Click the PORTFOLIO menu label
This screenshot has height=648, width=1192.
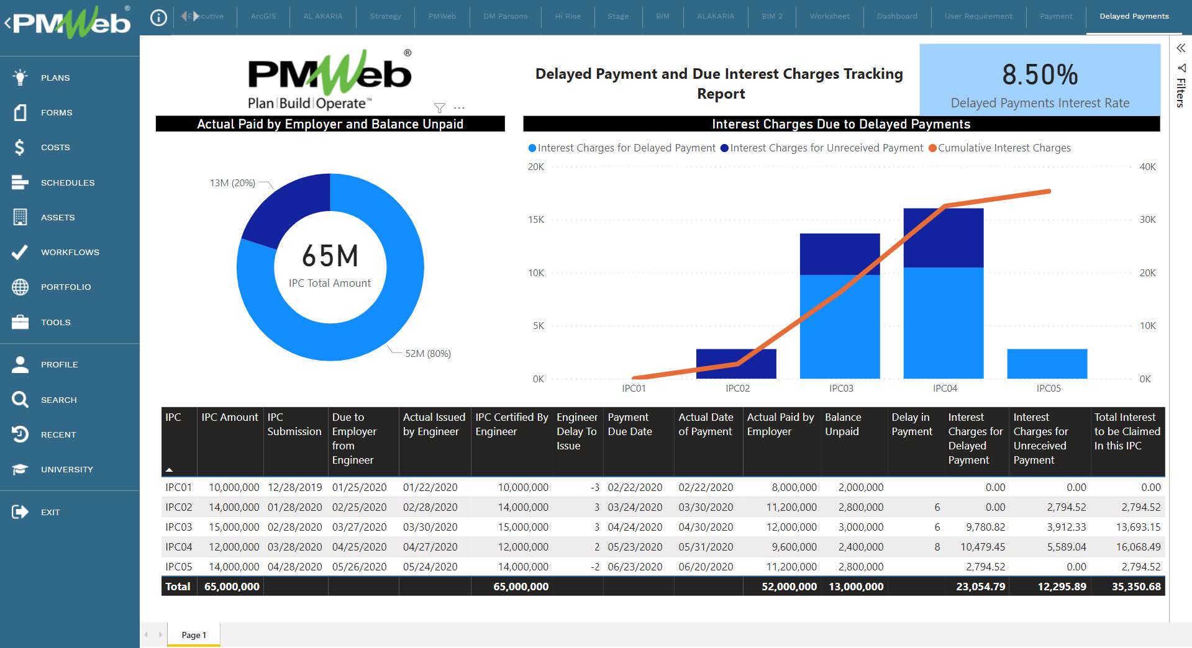coord(66,287)
